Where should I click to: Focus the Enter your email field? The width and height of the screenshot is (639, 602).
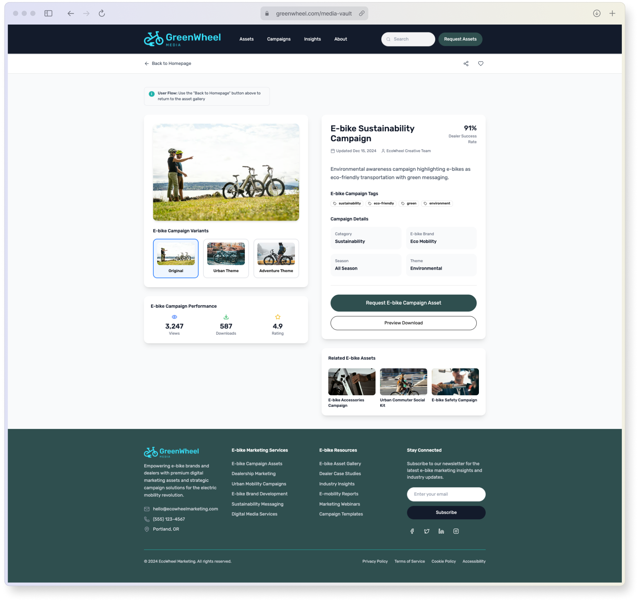click(x=446, y=494)
